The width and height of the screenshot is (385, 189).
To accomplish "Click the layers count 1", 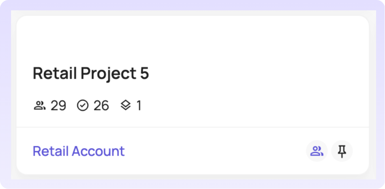I will tap(139, 106).
